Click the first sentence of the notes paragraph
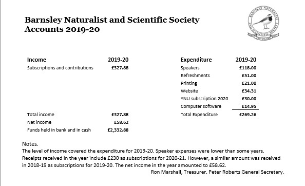The height and width of the screenshot is (186, 305). [88, 151]
